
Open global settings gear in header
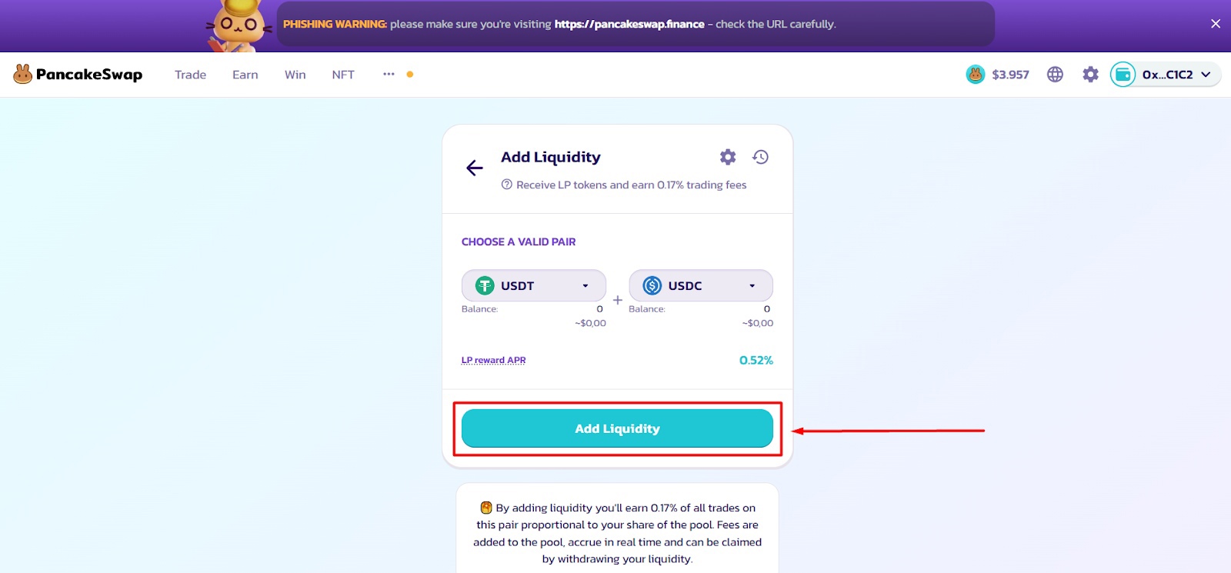pyautogui.click(x=1090, y=75)
